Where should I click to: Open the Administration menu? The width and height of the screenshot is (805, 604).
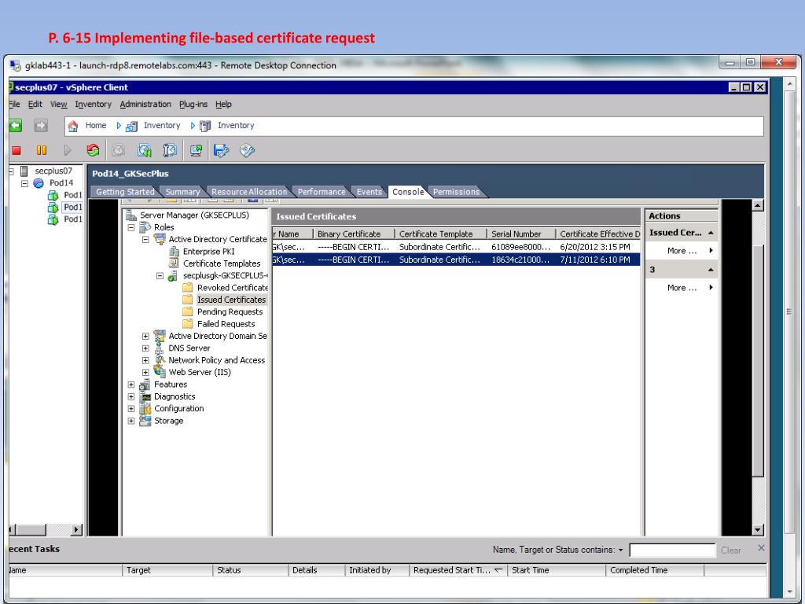(145, 105)
